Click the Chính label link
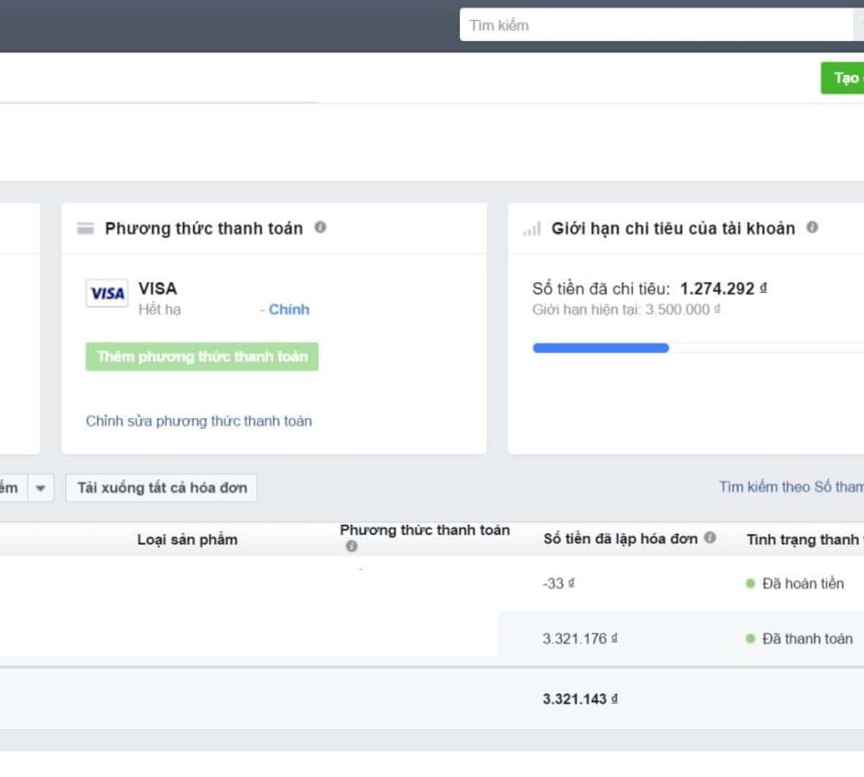The image size is (864, 777). click(289, 309)
